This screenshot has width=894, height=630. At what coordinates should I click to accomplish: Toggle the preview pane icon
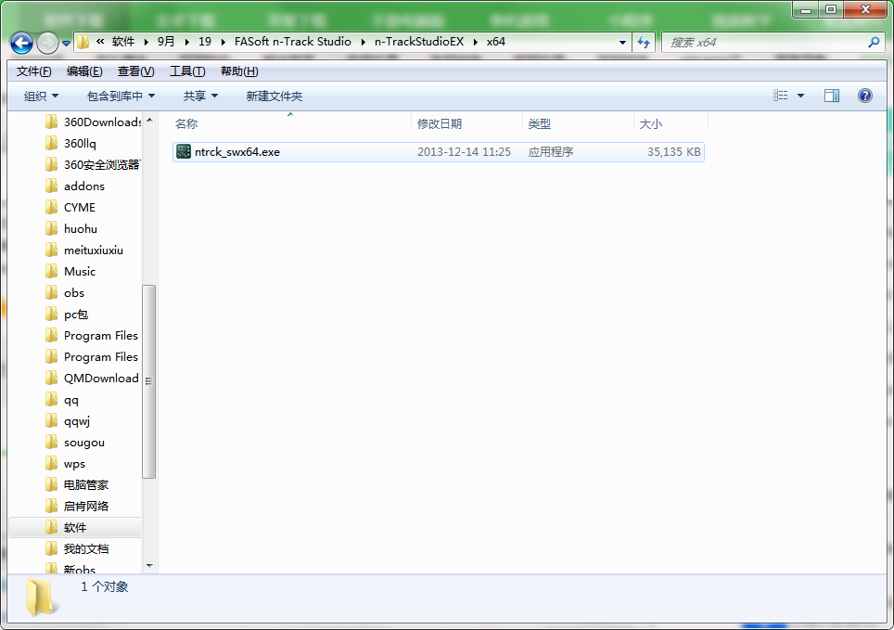coord(831,96)
